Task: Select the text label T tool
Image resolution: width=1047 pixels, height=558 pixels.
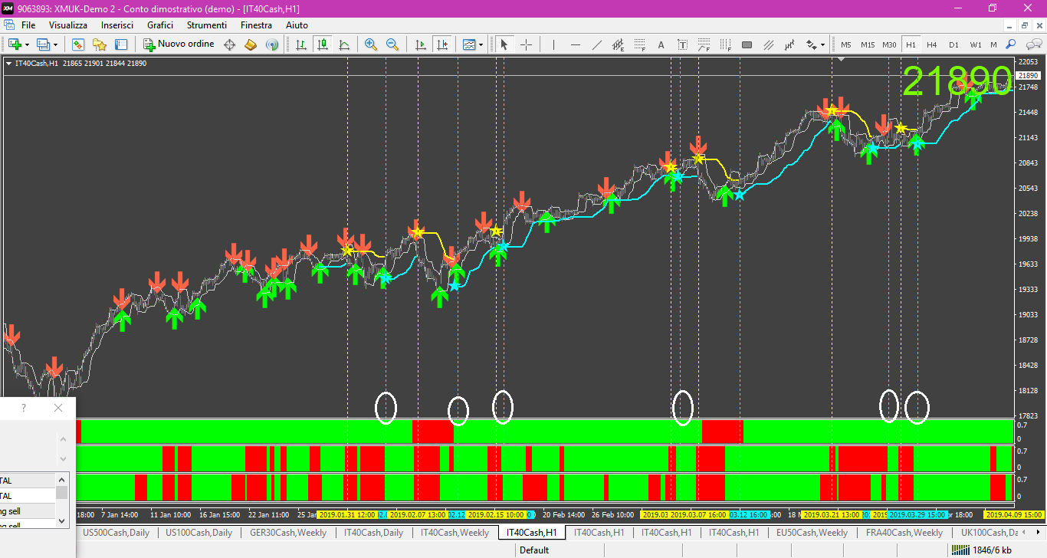Action: [682, 44]
